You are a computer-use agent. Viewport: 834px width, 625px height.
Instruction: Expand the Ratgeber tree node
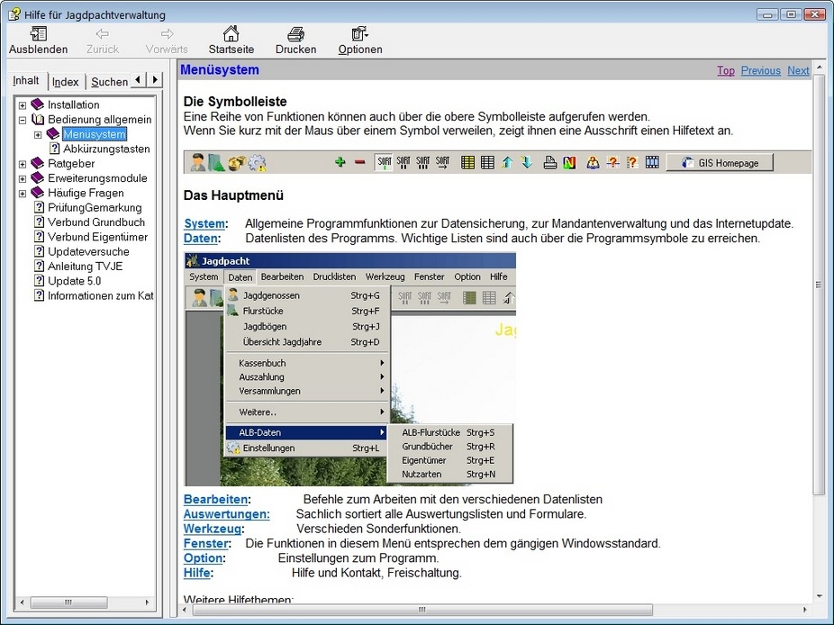[23, 164]
